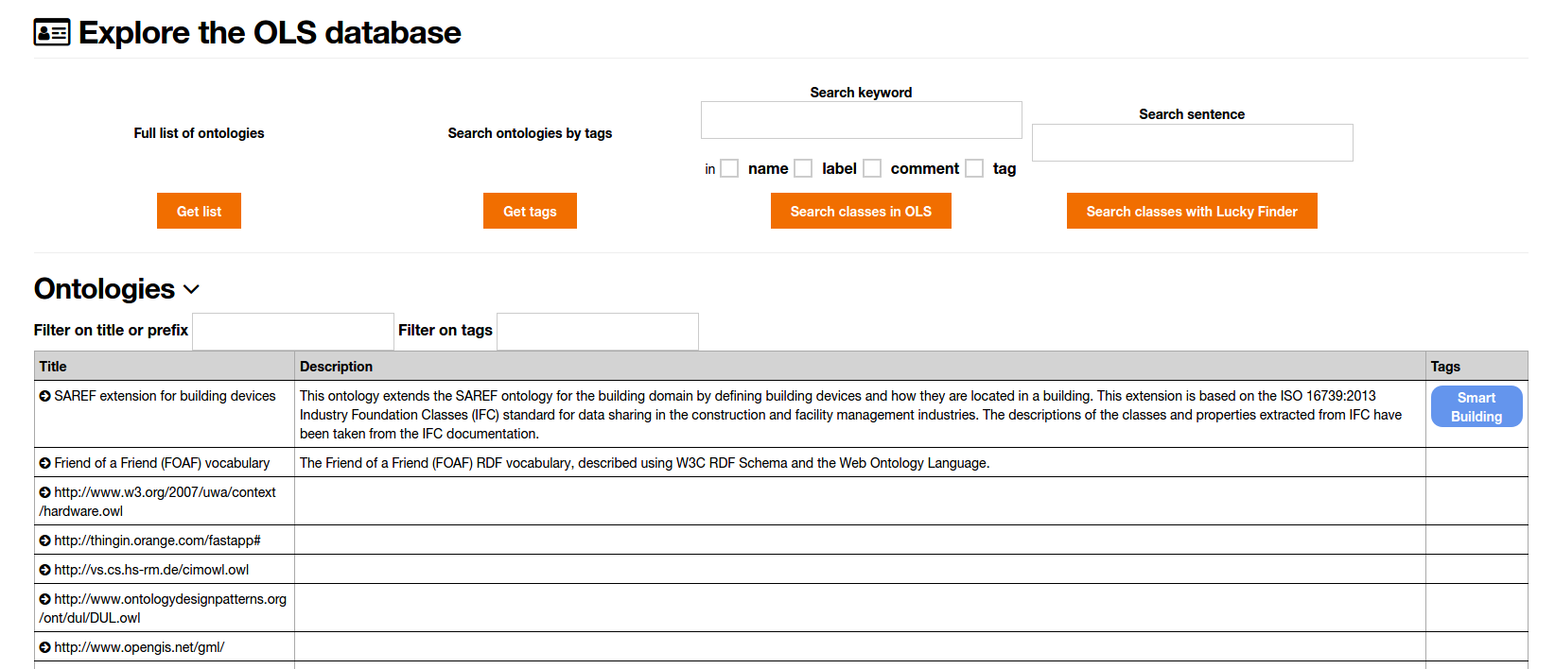The image size is (1555, 669).
Task: Click the ID card icon beside the page title
Action: pyautogui.click(x=52, y=33)
